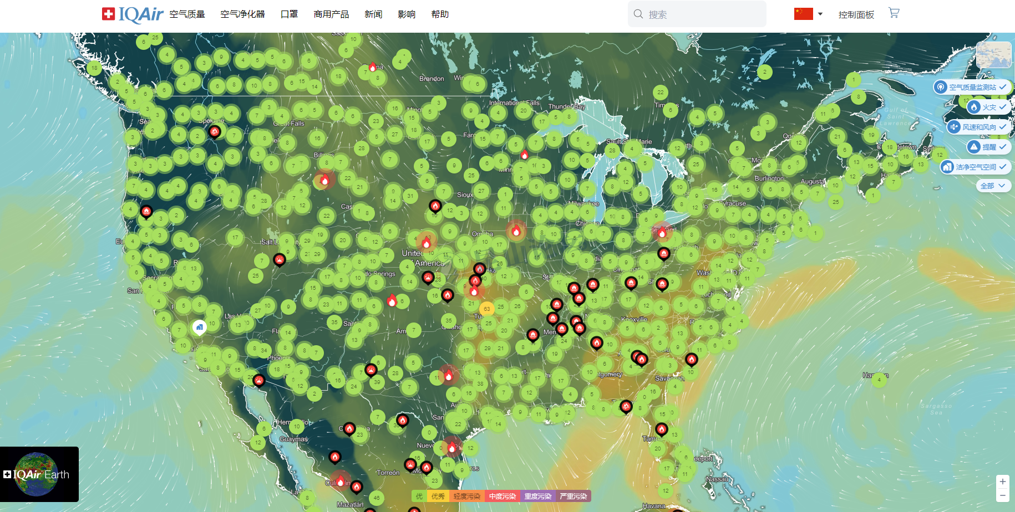Viewport: 1015px width, 512px height.
Task: Zoom out the map with minus button
Action: pos(1002,495)
